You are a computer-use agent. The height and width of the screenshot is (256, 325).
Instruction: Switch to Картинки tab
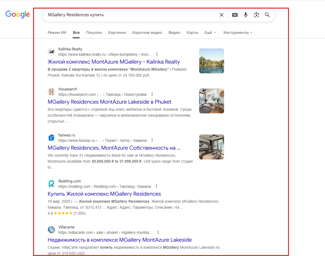point(117,32)
